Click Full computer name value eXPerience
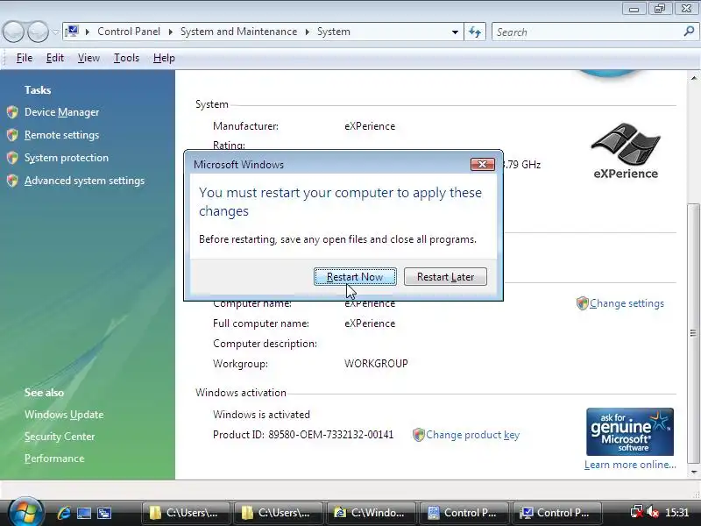This screenshot has height=526, width=701. tap(370, 323)
